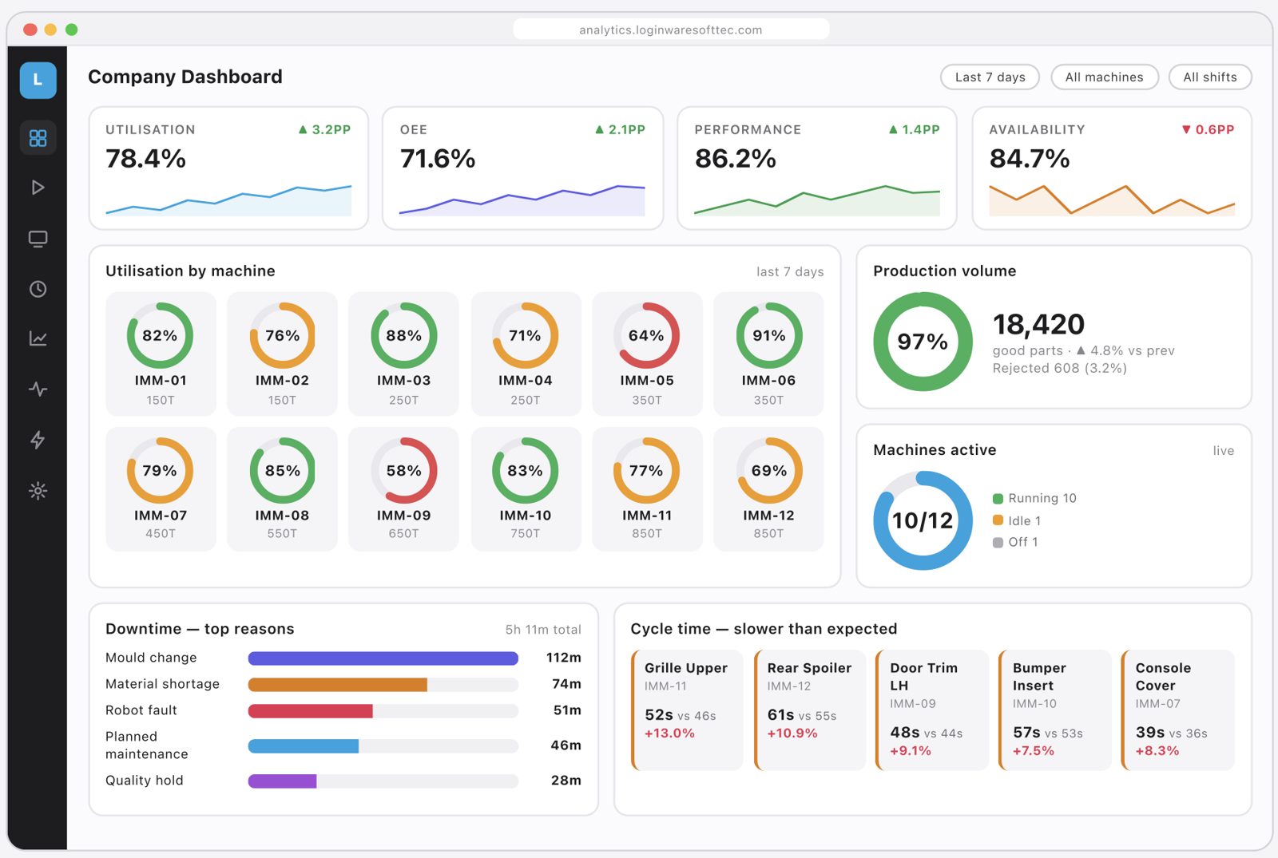Click the Material shortage downtime bar

point(383,685)
